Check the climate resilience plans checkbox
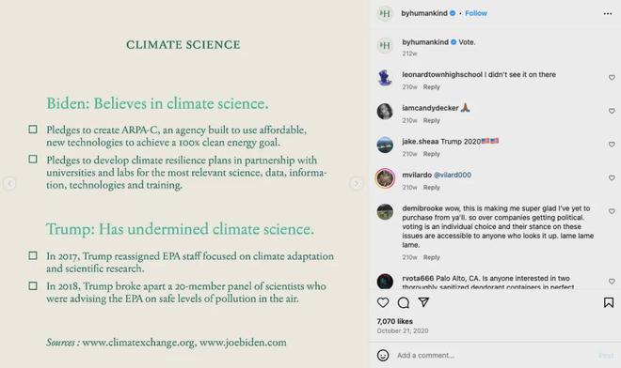Screen dimensions: 621x368 pos(33,160)
